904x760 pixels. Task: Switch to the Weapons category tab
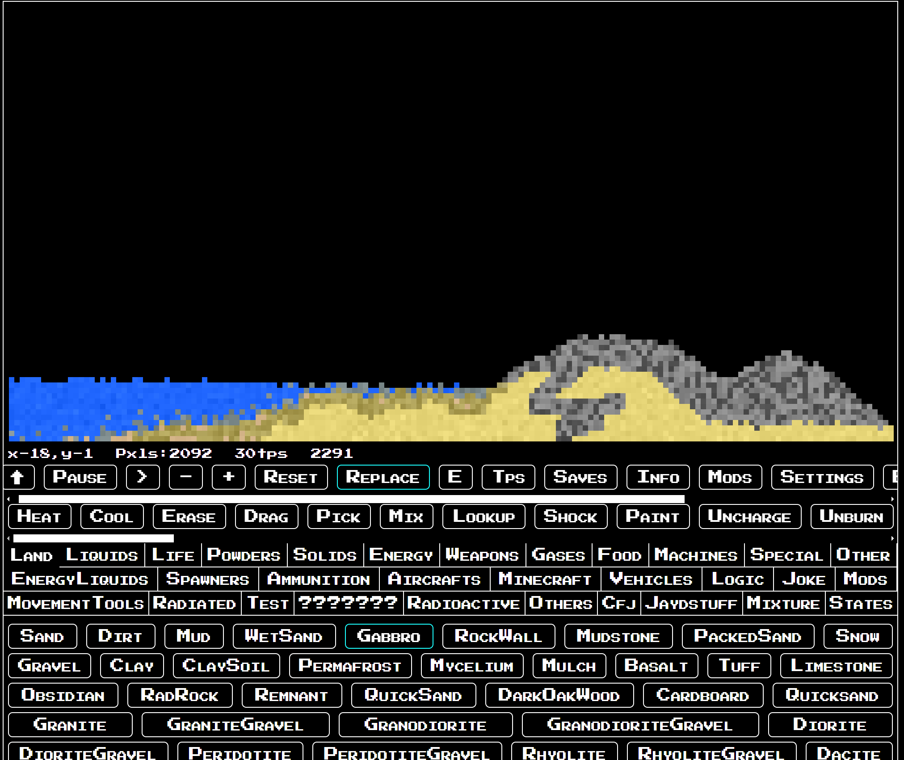coord(482,555)
